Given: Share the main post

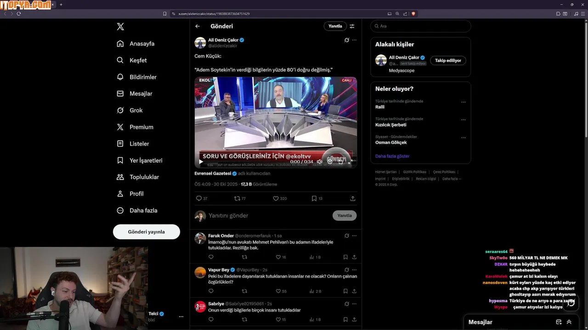Looking at the screenshot, I should click(x=353, y=198).
